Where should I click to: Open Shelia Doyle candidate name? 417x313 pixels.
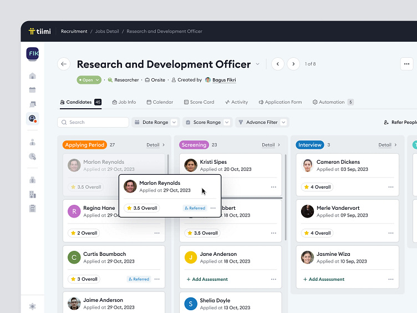point(215,300)
